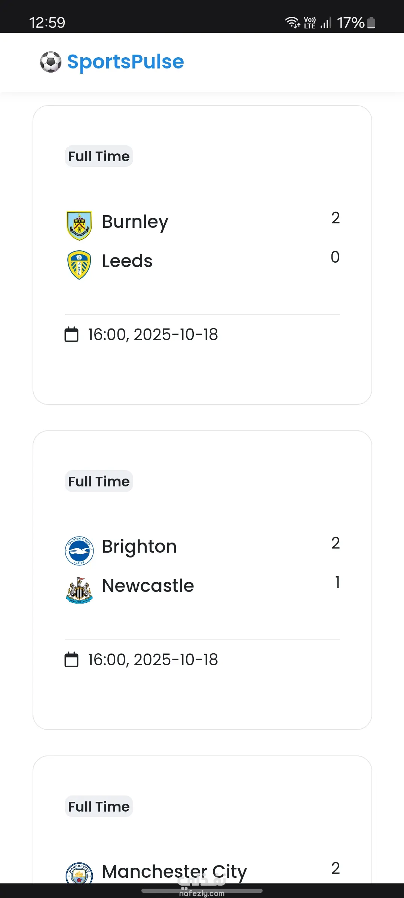Select the Burnley team name
Image resolution: width=404 pixels, height=898 pixels.
[135, 222]
